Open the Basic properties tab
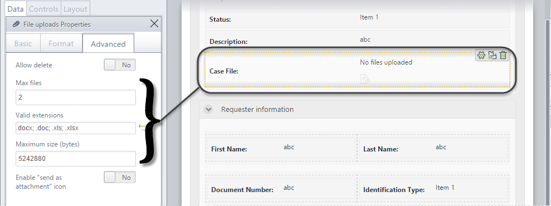The height and width of the screenshot is (206, 551). pyautogui.click(x=23, y=43)
